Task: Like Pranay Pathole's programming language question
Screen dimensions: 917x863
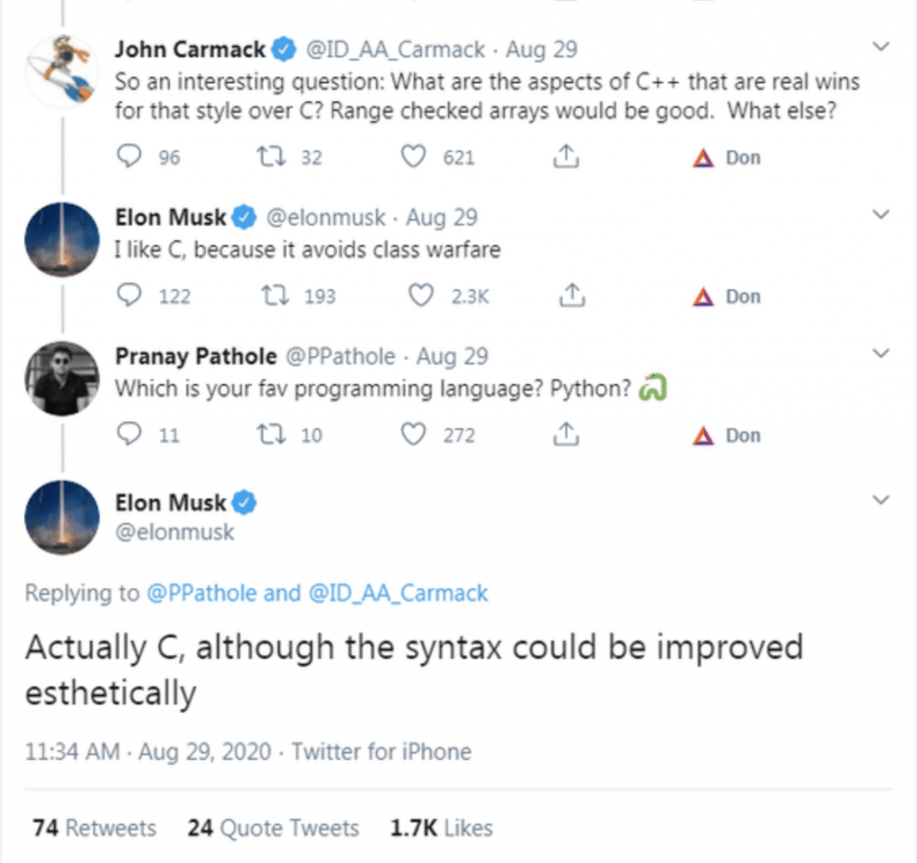Action: [x=413, y=434]
